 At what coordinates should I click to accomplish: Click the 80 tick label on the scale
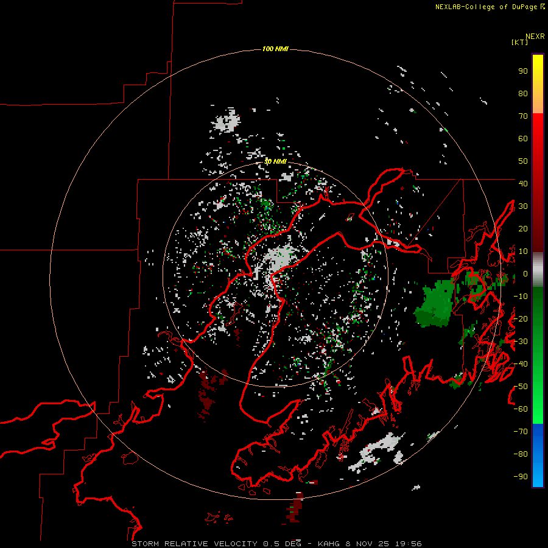pyautogui.click(x=523, y=93)
